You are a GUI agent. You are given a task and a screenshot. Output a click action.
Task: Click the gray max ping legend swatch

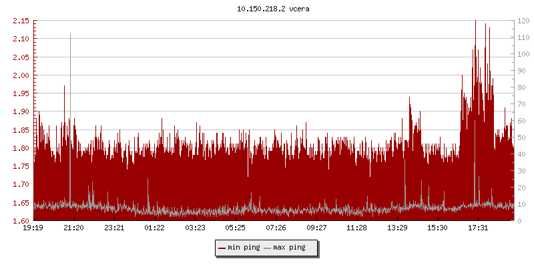(268, 248)
